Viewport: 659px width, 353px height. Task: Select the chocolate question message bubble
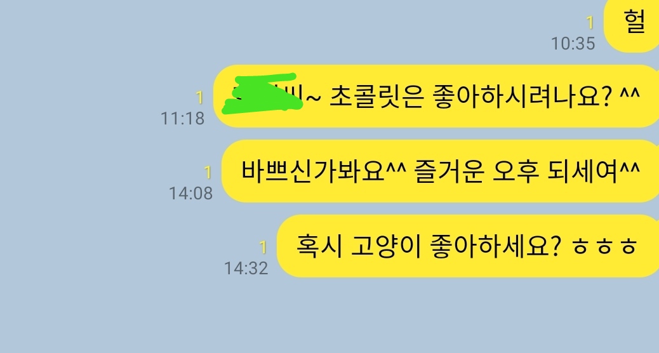(436, 97)
